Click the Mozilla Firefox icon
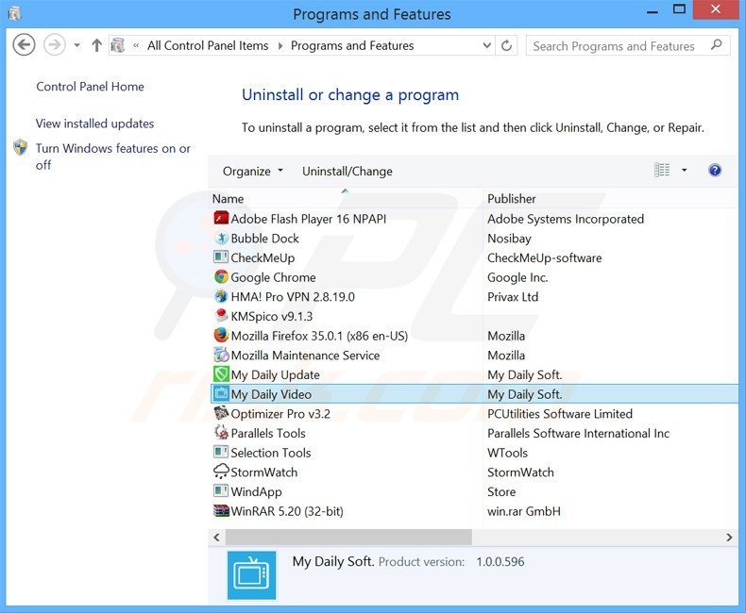 (221, 336)
